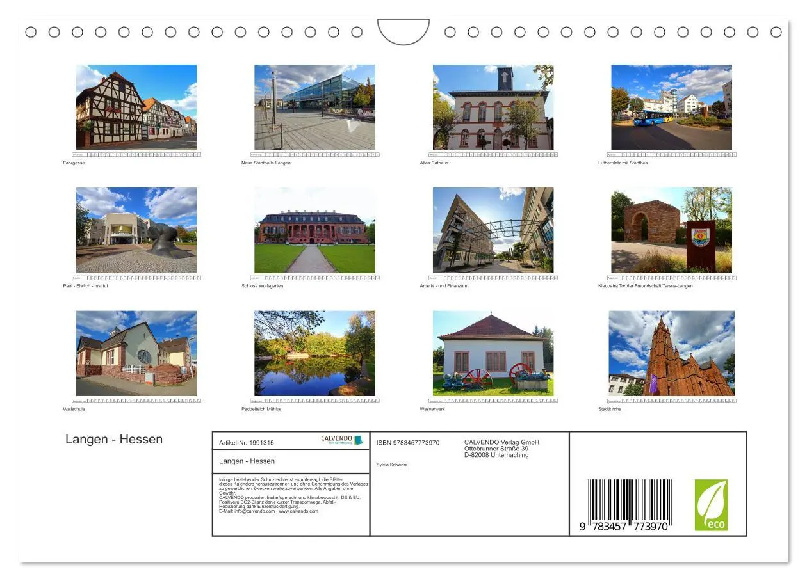807x581 pixels.
Task: Click the 'Wallschule' caption
Action: [74, 409]
